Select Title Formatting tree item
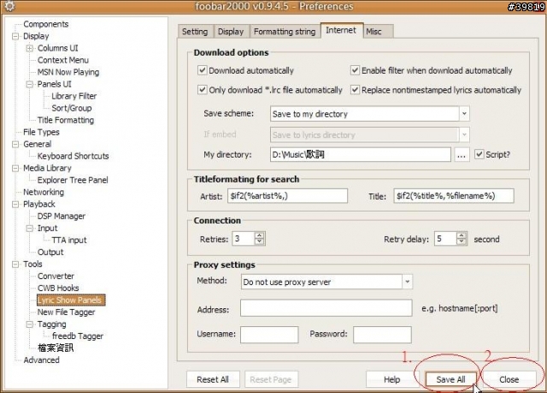547x393 pixels. click(x=66, y=120)
